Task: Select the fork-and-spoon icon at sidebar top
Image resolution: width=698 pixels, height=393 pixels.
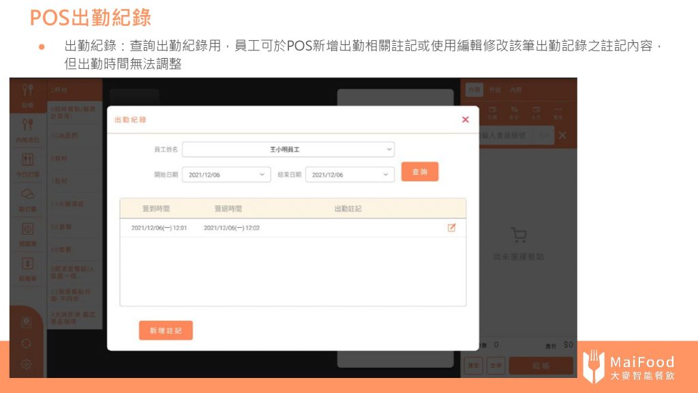Action: (x=28, y=93)
